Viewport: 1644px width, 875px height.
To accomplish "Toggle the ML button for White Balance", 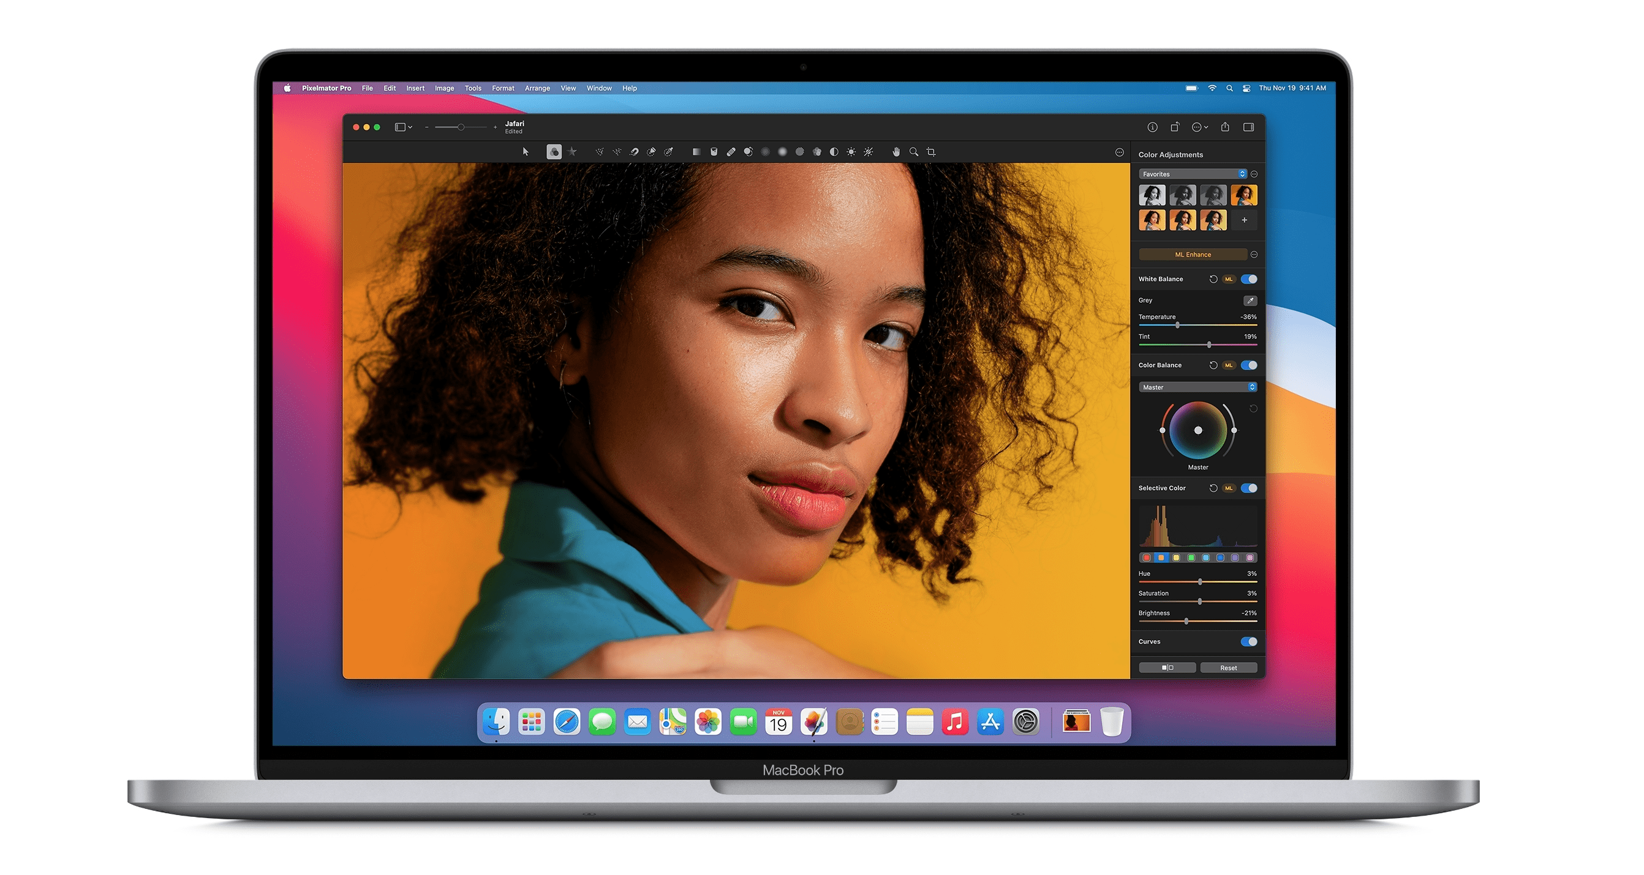I will tap(1229, 278).
